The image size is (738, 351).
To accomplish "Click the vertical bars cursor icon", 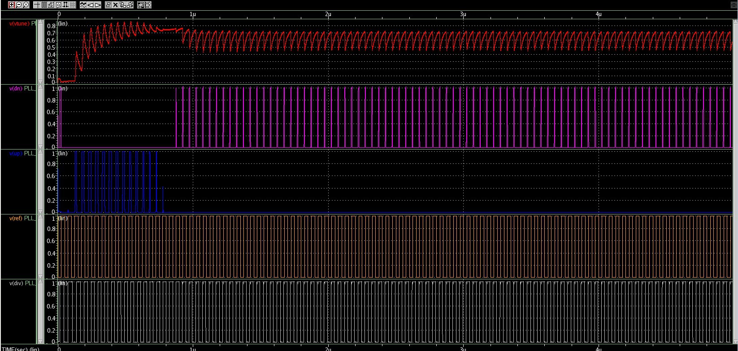I will pos(44,5).
